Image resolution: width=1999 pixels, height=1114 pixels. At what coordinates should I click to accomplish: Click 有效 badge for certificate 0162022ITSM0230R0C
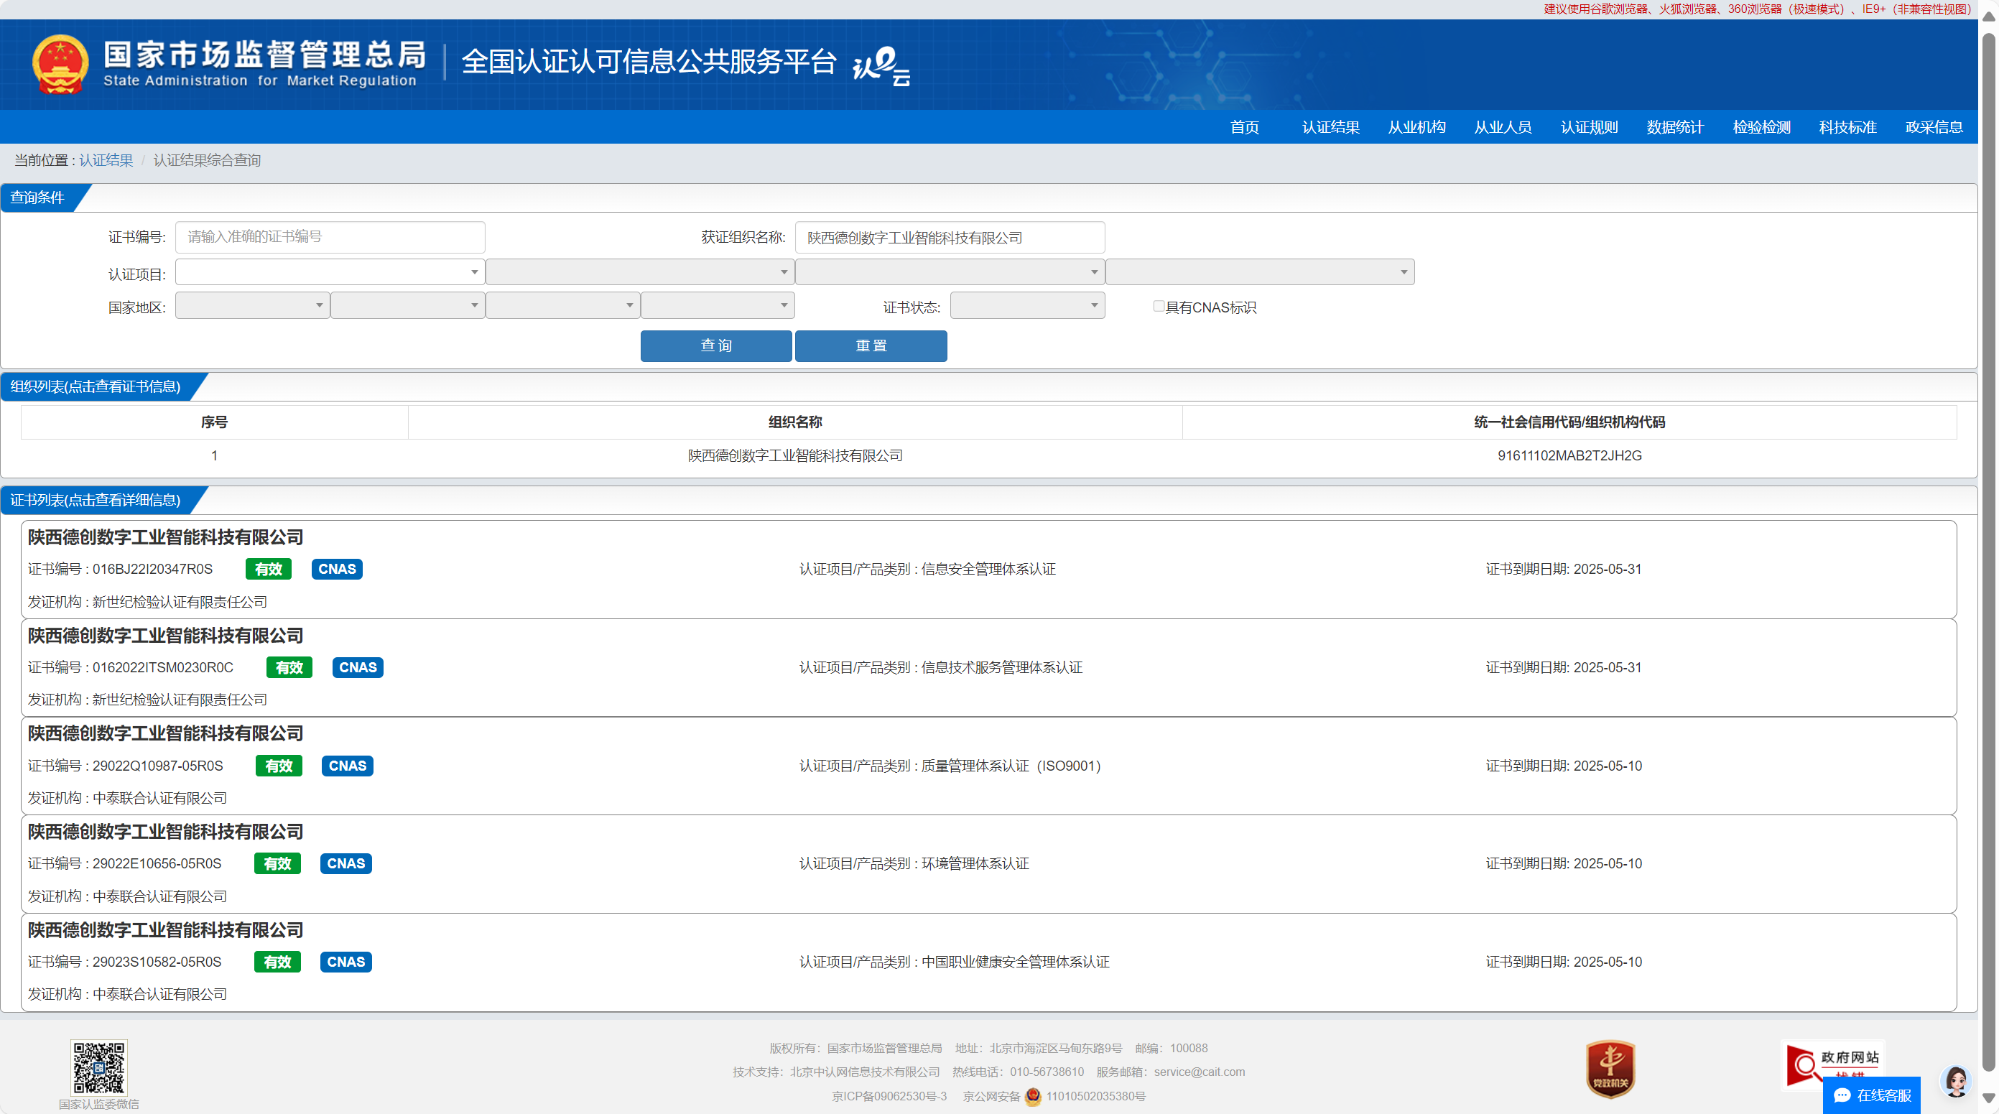[x=289, y=667]
